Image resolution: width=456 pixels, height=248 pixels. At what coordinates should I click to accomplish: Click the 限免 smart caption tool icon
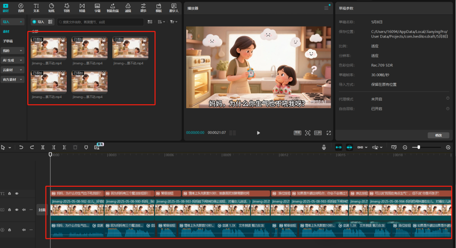point(97,147)
